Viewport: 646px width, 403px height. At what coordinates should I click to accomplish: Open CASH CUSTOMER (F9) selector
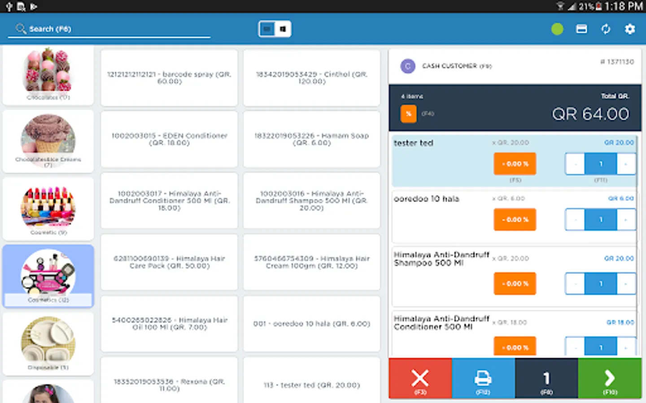[457, 66]
